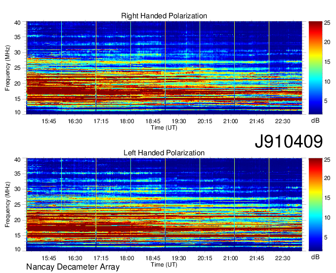The width and height of the screenshot is (336, 273).
Task: Click the 15 MHz tick on the left-handed plot
Action: pyautogui.click(x=17, y=236)
